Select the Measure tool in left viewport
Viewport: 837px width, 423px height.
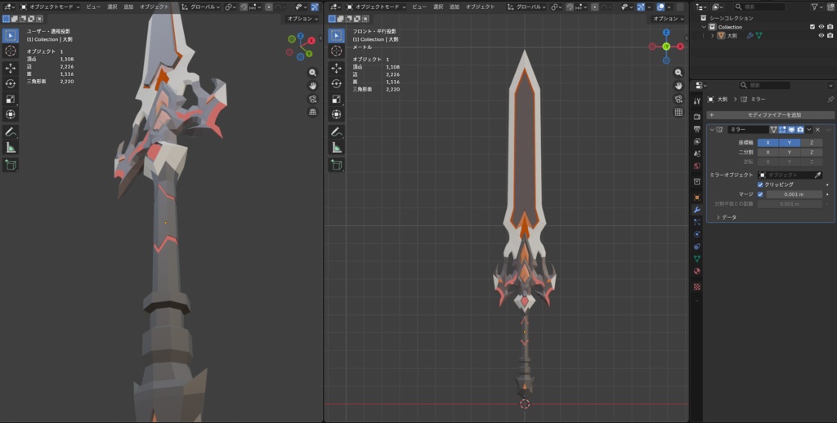(10, 147)
